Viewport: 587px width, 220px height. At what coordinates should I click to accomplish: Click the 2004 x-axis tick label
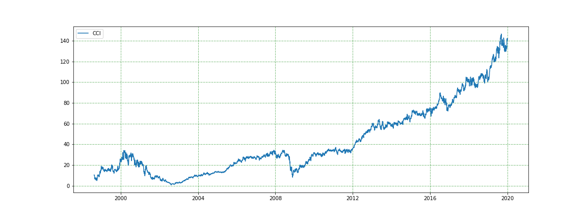point(198,199)
